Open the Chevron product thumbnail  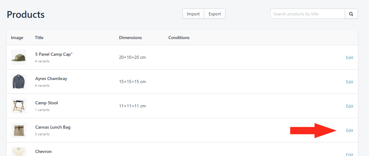coord(19,151)
